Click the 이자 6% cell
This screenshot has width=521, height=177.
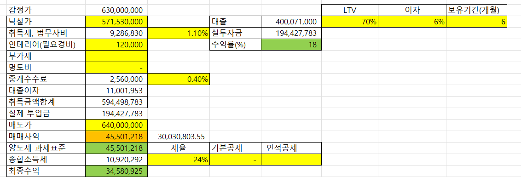(412, 22)
